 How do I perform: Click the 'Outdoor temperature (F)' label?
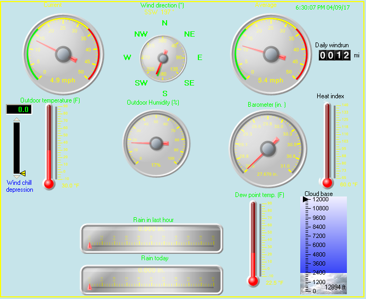click(50, 100)
